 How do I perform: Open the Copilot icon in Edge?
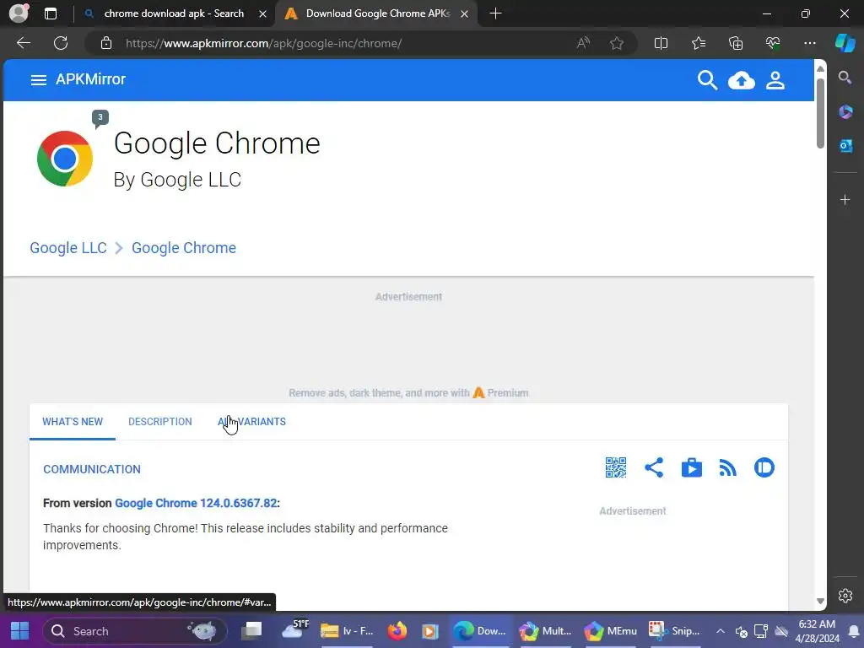click(x=845, y=43)
